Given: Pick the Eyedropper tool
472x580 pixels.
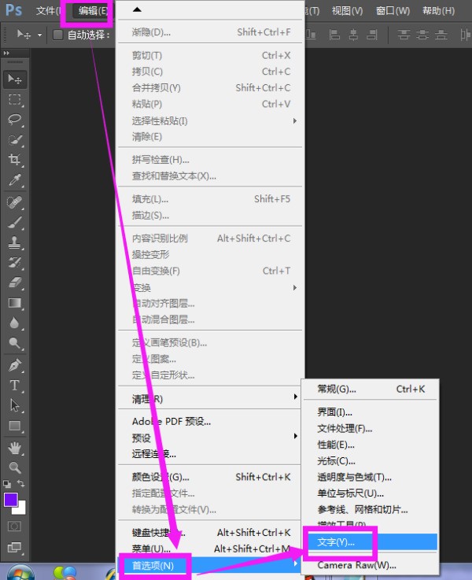Looking at the screenshot, I should [x=15, y=180].
